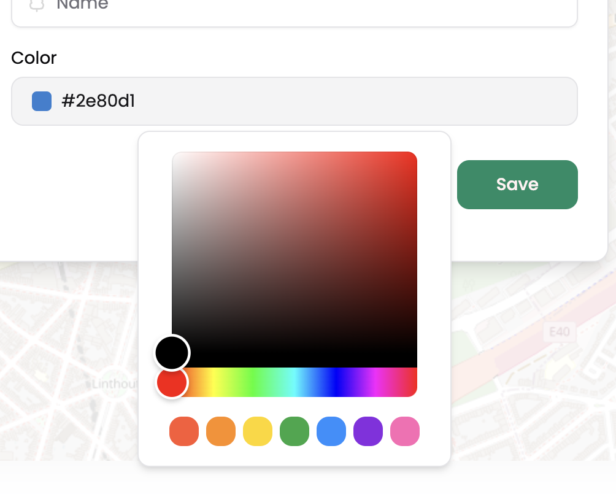Click the E40 road label on map
Image resolution: width=616 pixels, height=497 pixels.
[560, 333]
